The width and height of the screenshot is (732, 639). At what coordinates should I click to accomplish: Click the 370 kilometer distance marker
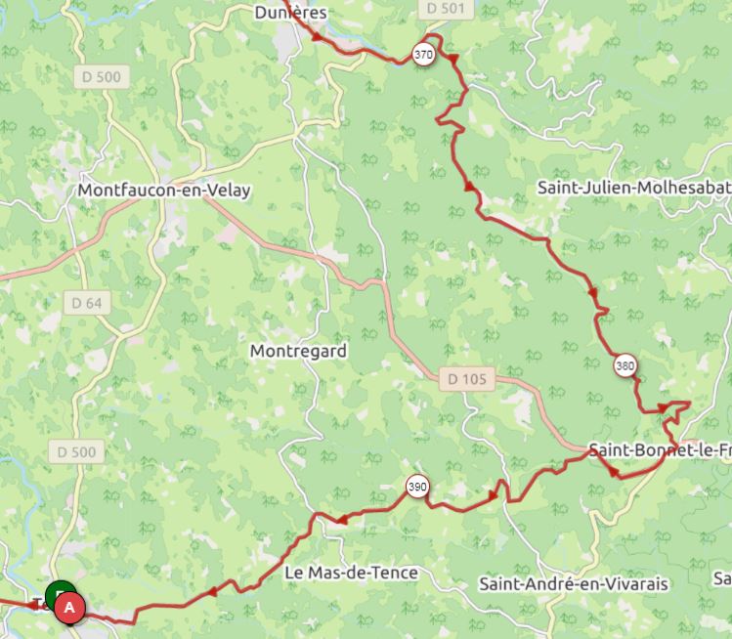pyautogui.click(x=423, y=55)
